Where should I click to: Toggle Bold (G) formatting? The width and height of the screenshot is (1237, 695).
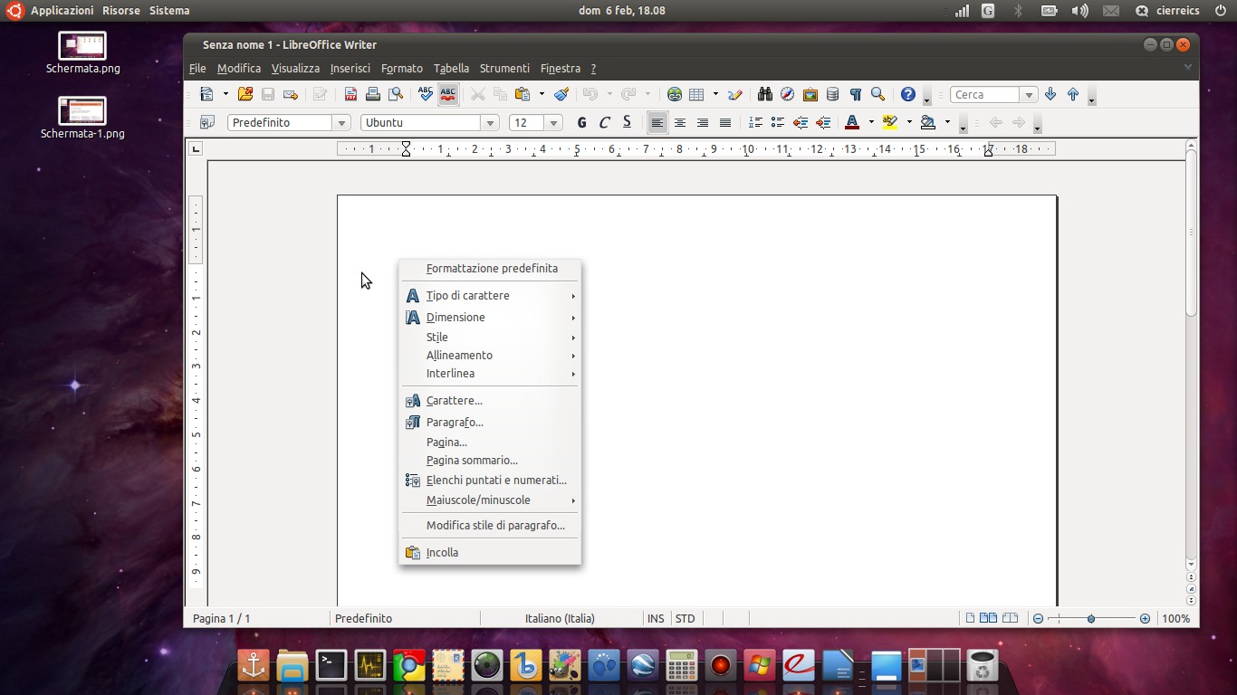(x=581, y=122)
